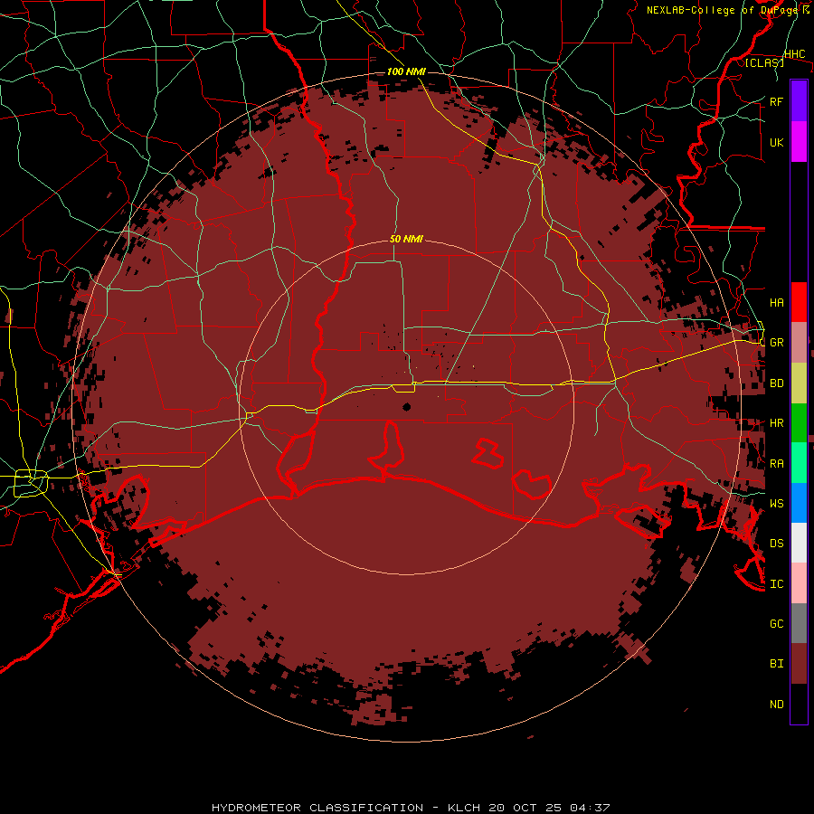
Task: Click the 04:37 timestamp
Action: click(x=590, y=808)
